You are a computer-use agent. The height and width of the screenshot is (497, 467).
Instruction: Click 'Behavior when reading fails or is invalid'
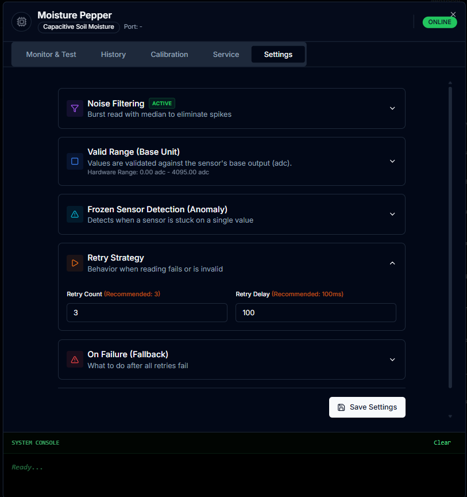(155, 269)
